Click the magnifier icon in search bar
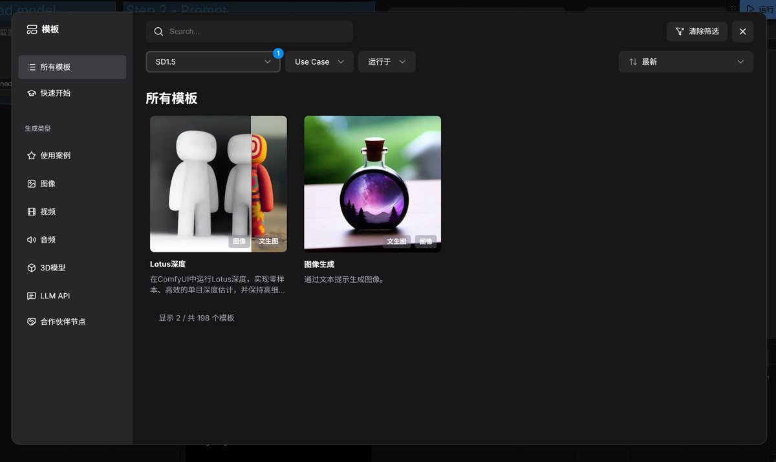The width and height of the screenshot is (776, 462). pyautogui.click(x=158, y=32)
